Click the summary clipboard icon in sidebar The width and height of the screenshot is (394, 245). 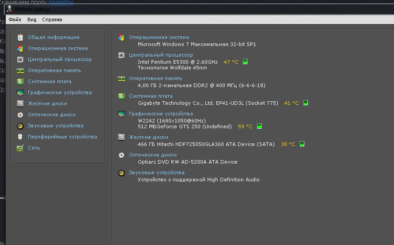[x=20, y=38]
